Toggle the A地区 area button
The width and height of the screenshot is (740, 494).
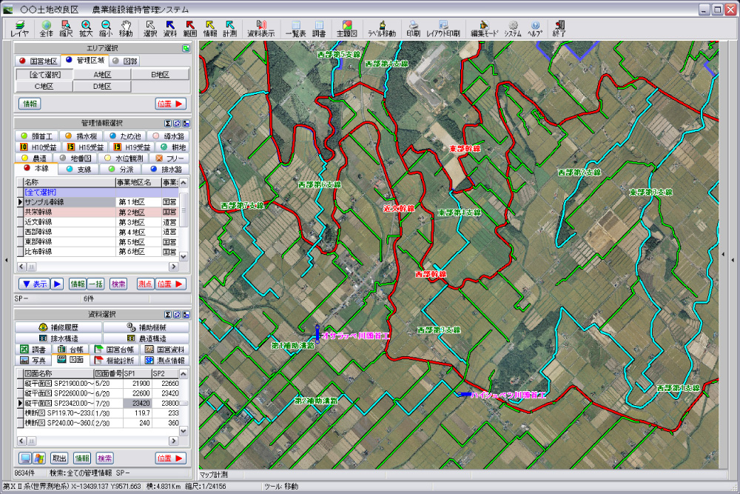pos(101,75)
